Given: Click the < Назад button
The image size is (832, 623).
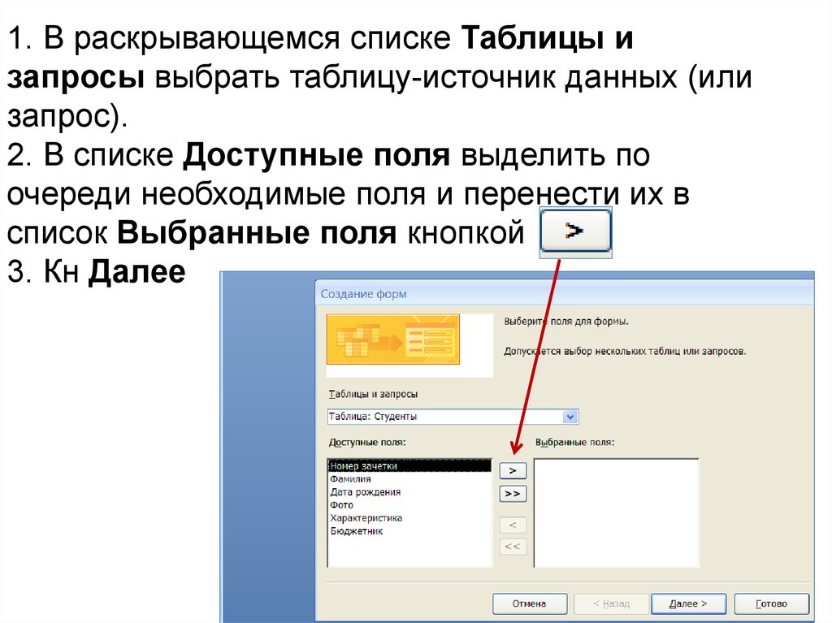Looking at the screenshot, I should coord(610,604).
